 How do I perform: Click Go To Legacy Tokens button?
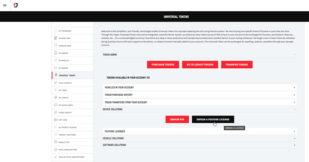tap(200, 65)
